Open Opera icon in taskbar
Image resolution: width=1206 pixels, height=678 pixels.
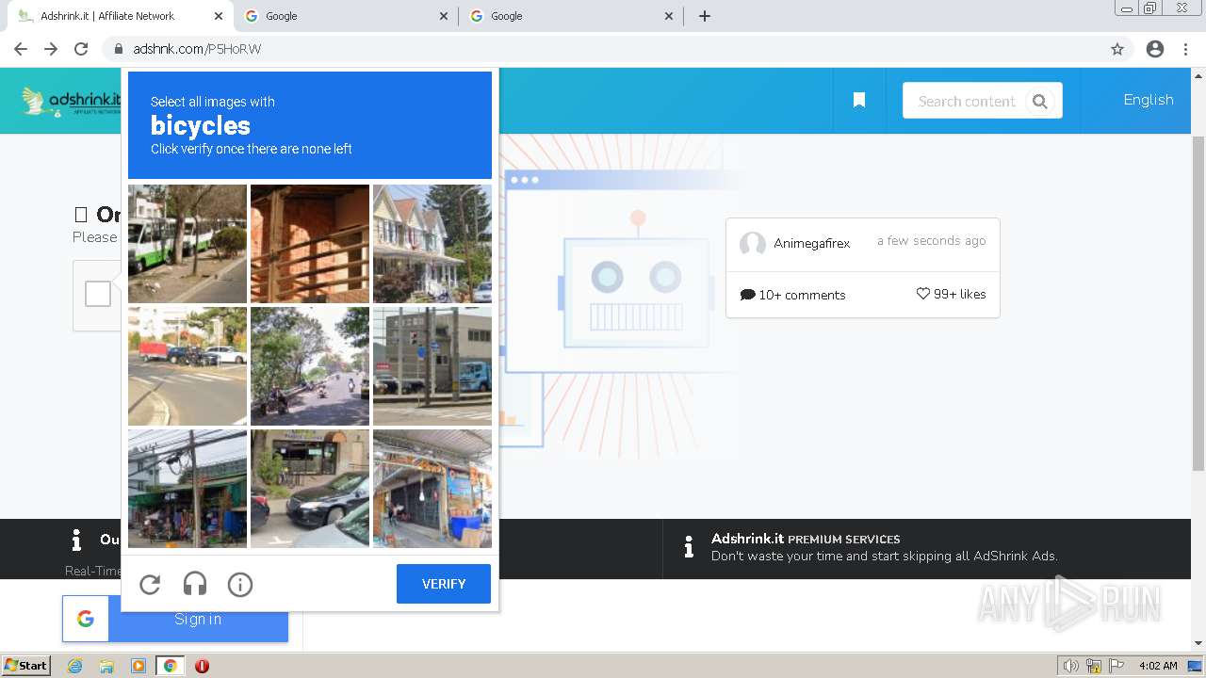[x=202, y=666]
